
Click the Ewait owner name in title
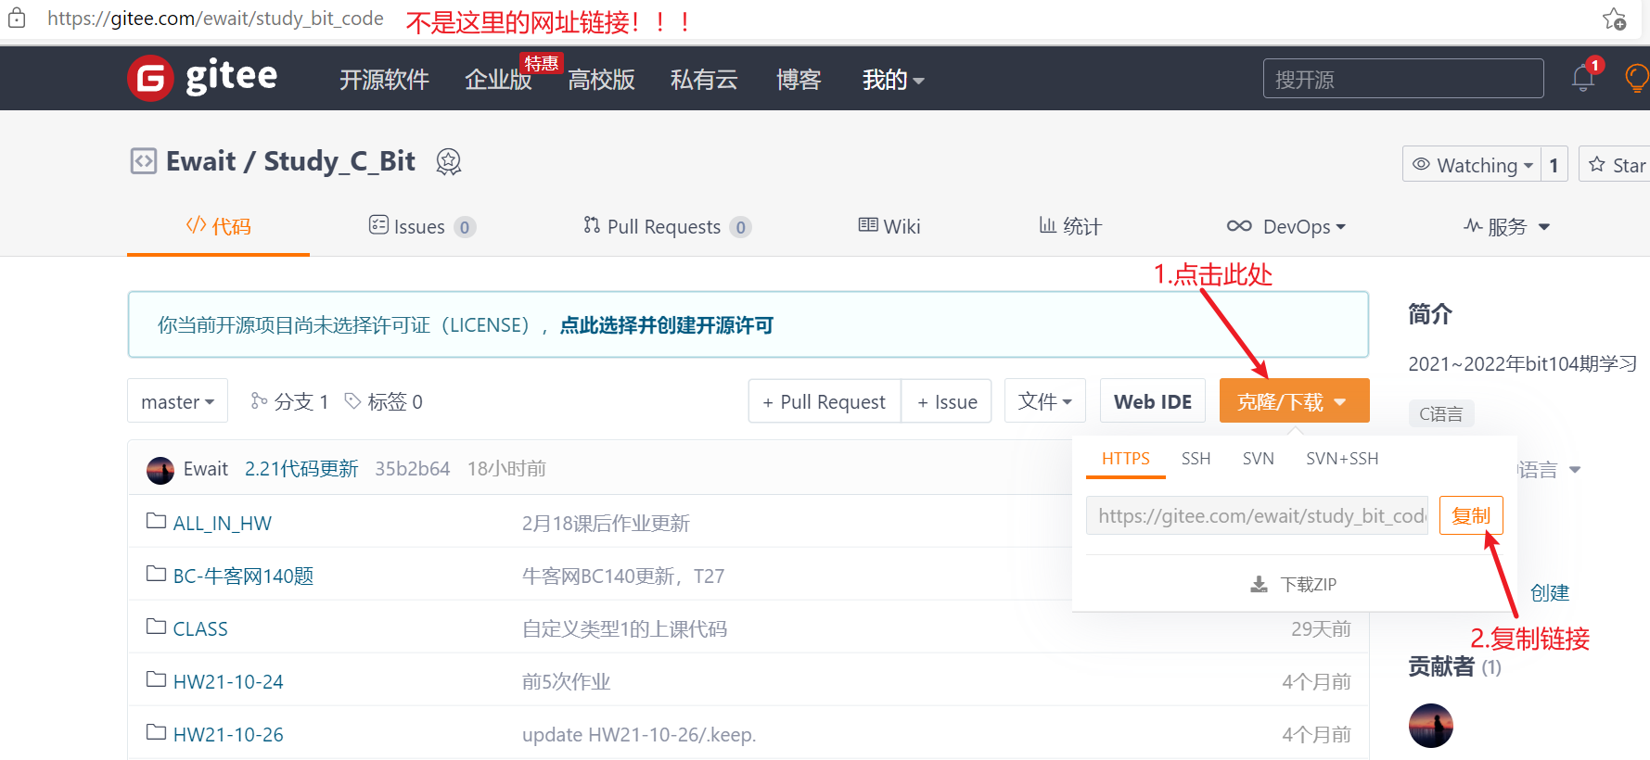(x=201, y=161)
